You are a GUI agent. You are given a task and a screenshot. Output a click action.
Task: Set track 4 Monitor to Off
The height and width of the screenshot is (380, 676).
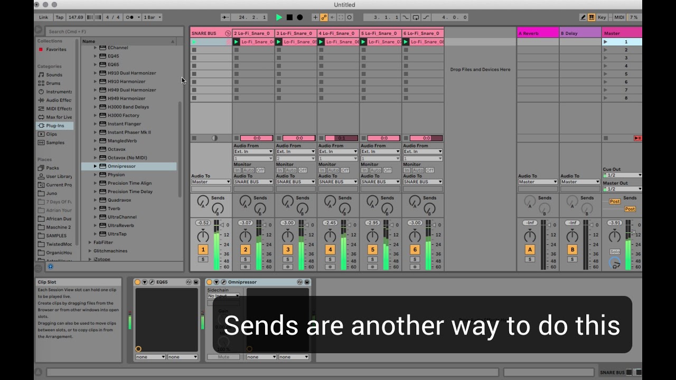click(345, 170)
